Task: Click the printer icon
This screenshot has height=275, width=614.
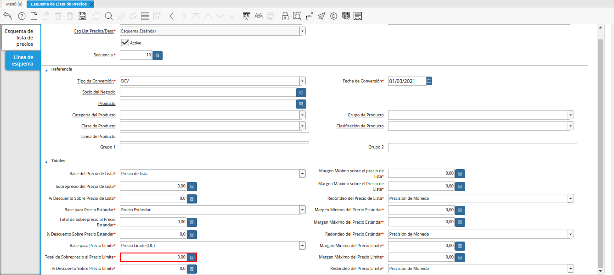Action: click(271, 16)
